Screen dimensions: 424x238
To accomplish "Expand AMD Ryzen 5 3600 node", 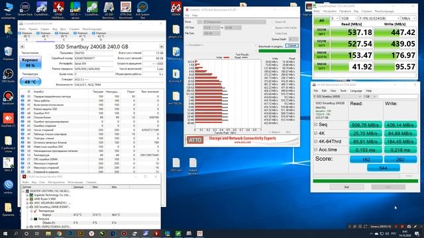I will point(27,199).
